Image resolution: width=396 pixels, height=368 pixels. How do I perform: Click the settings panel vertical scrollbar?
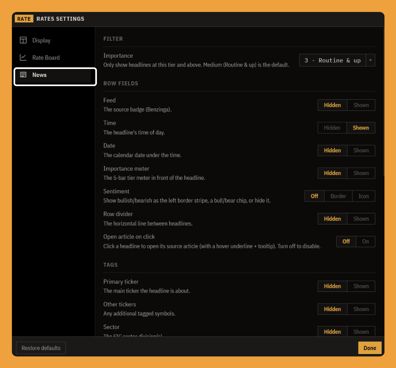(383, 101)
